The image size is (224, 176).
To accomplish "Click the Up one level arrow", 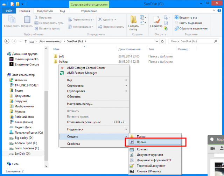I will click(26, 41).
